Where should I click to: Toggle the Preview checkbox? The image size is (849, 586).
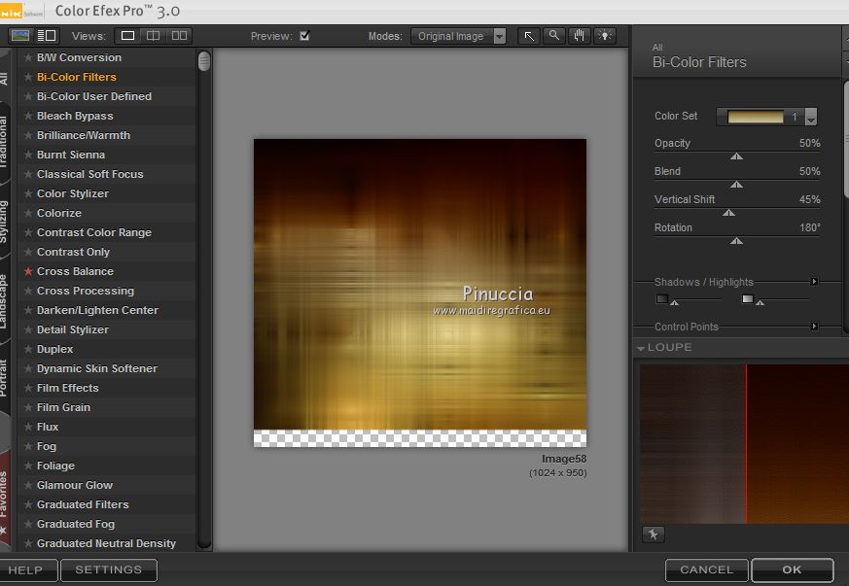click(x=304, y=36)
